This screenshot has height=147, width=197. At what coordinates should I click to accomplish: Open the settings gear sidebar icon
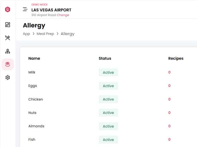coord(8,77)
